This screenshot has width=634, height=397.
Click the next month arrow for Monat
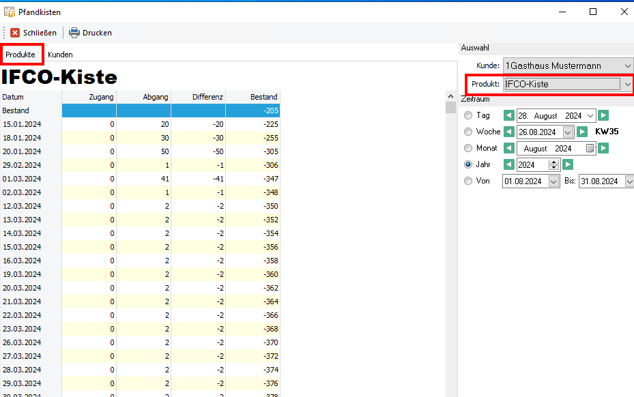(x=603, y=148)
